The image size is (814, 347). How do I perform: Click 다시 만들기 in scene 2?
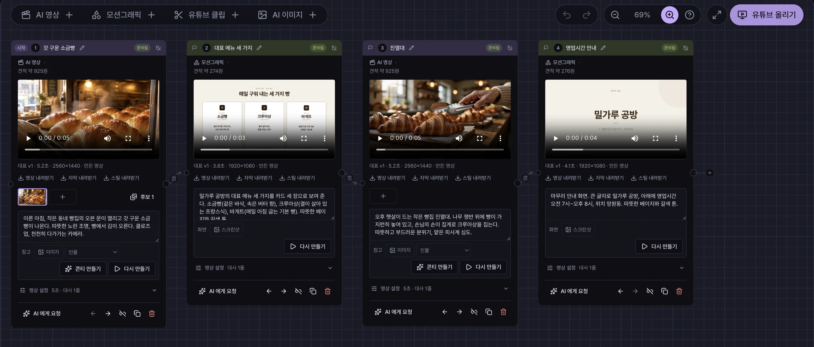pyautogui.click(x=307, y=246)
